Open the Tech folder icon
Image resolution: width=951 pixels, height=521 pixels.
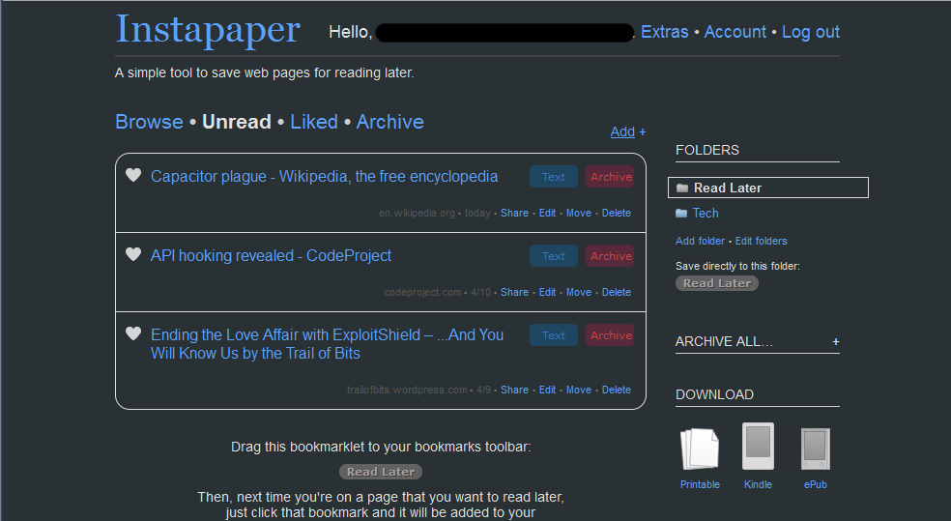click(x=681, y=213)
